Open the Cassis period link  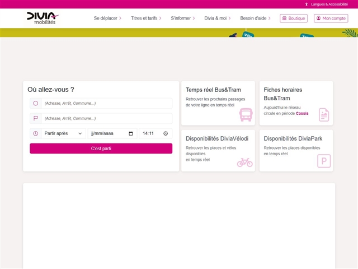[302, 113]
